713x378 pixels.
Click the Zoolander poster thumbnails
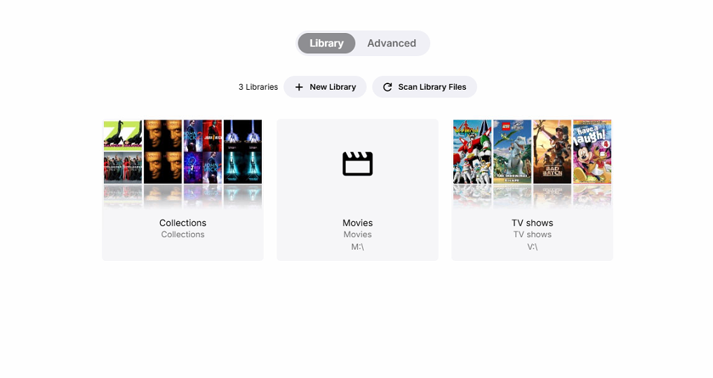123,151
